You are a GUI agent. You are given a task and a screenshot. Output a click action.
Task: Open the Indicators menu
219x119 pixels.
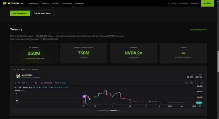[x=46, y=83]
